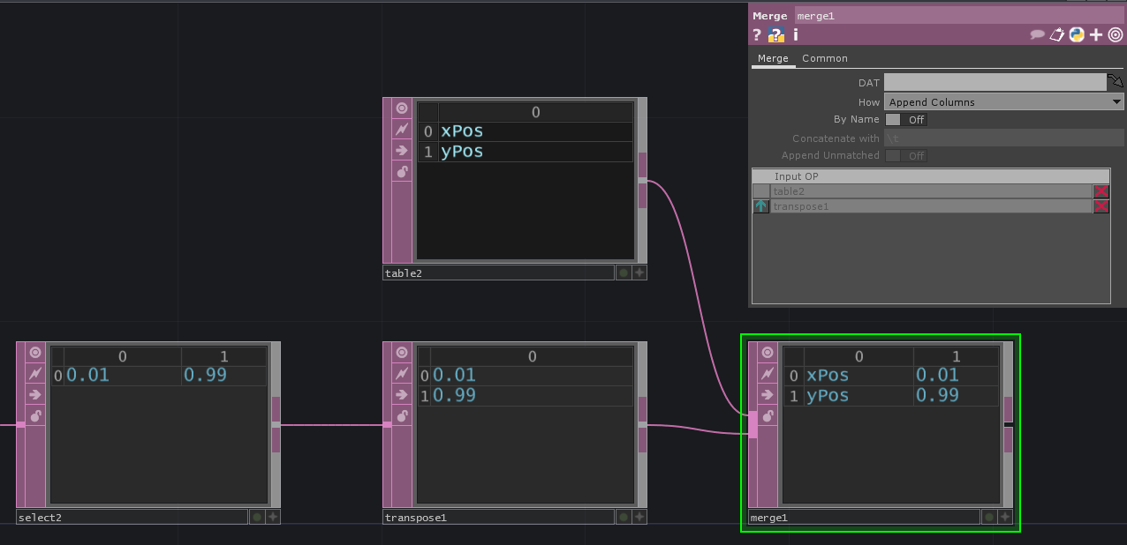Show operator info via the i icon
Screen dimensions: 1127x545
point(795,35)
